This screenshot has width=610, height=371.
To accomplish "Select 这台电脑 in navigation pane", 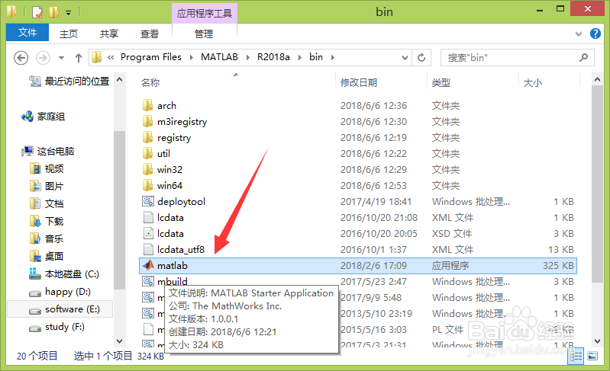I will click(48, 151).
